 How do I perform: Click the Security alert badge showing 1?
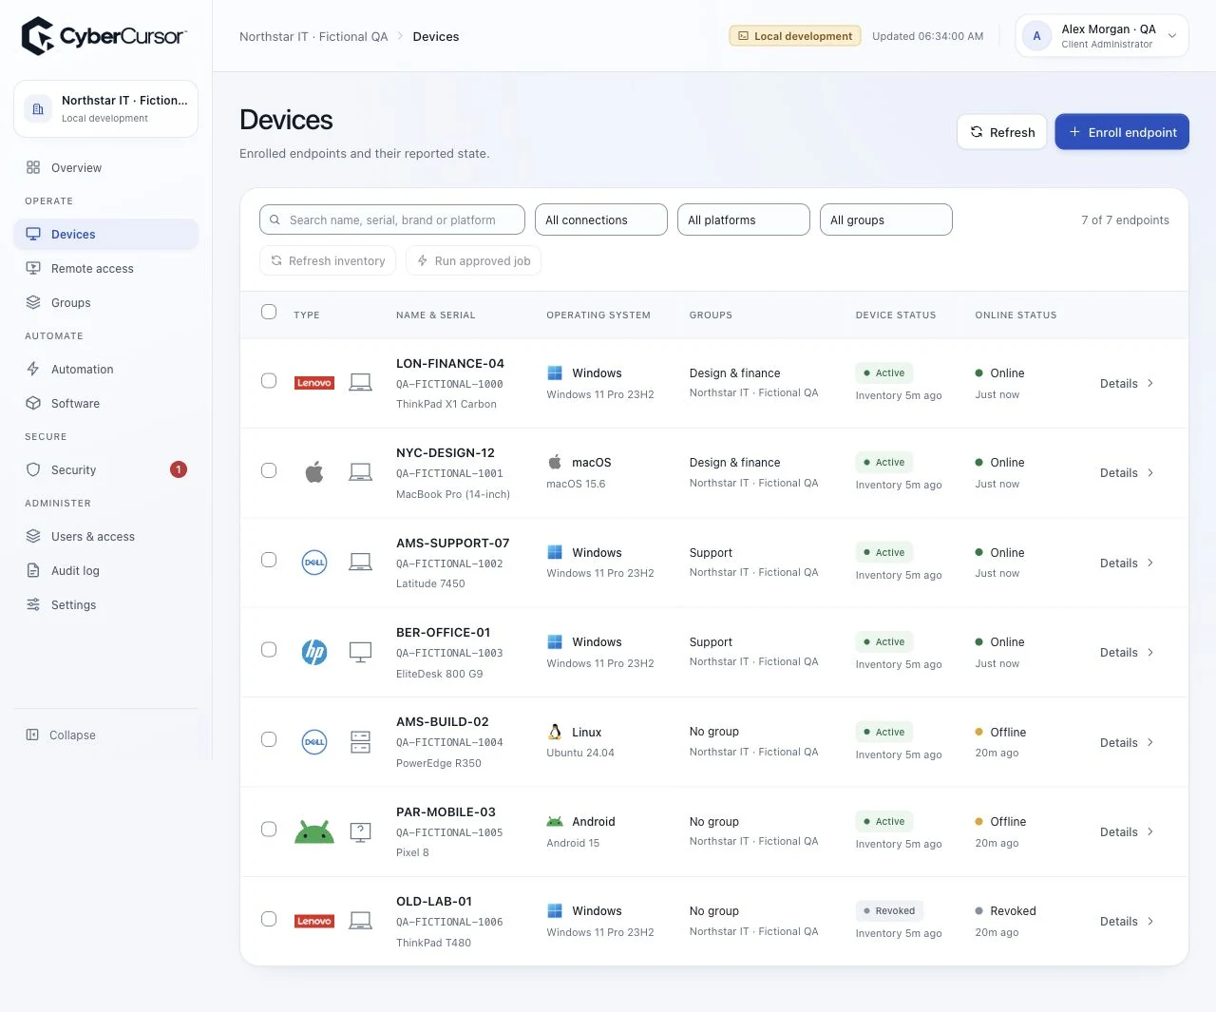(178, 469)
